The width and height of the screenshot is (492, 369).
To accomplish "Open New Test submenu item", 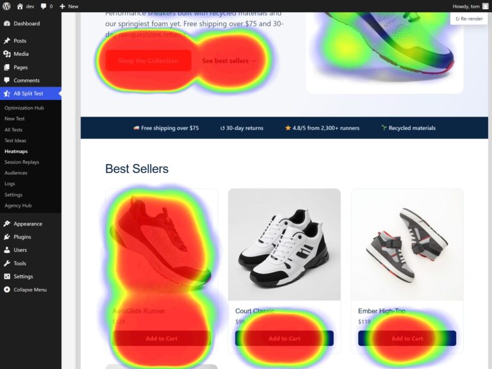I will tap(15, 119).
